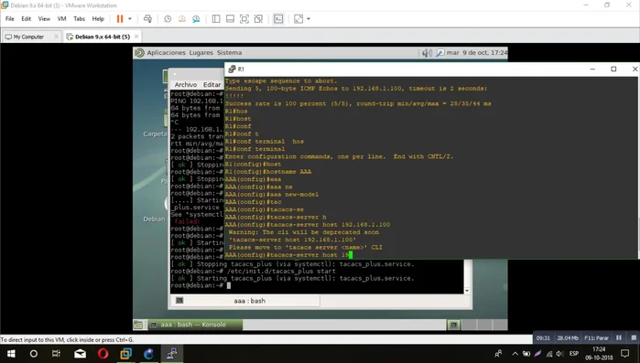Open the File menu in VMware

click(x=10, y=18)
